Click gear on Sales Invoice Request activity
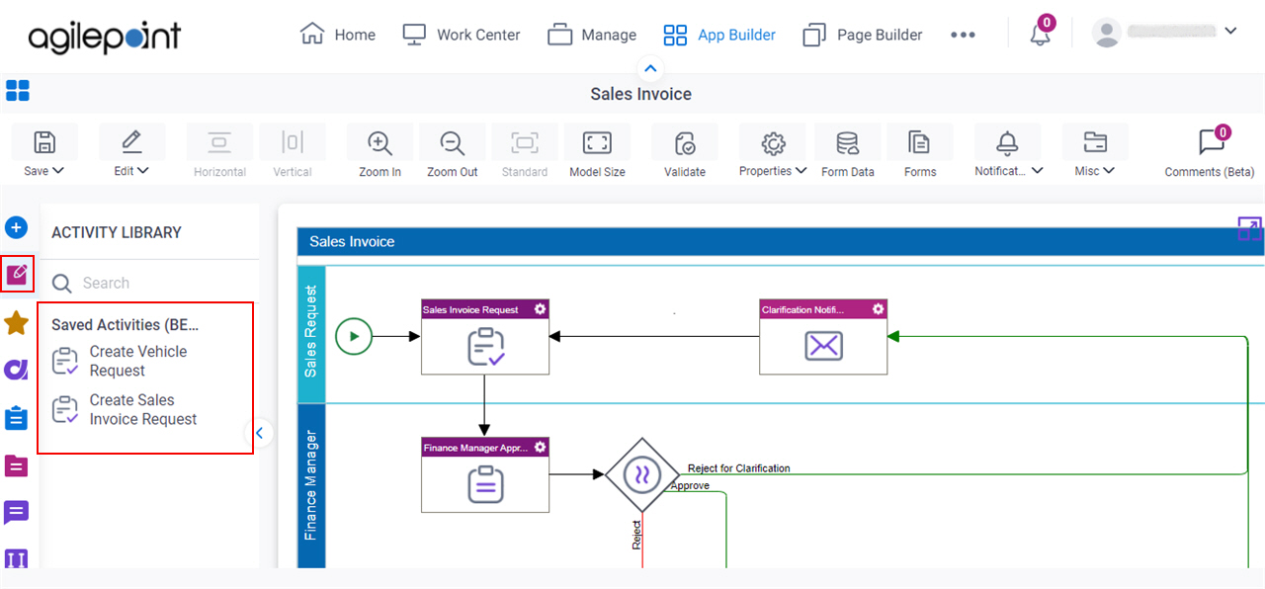The height and width of the screenshot is (589, 1265). [x=540, y=309]
